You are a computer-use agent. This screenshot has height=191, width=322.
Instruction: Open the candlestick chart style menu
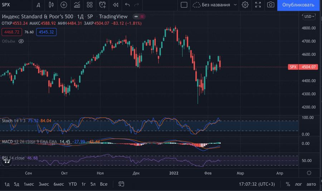coord(51,5)
